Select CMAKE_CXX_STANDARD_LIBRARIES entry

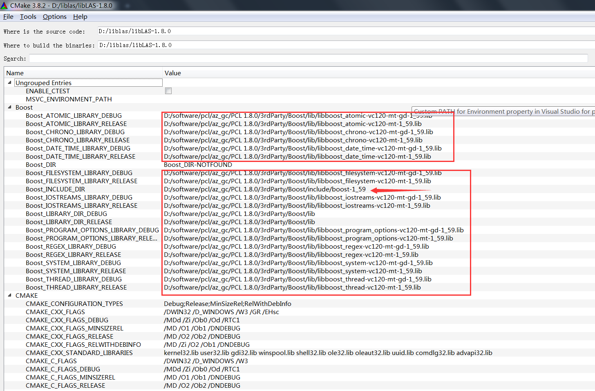(x=79, y=353)
